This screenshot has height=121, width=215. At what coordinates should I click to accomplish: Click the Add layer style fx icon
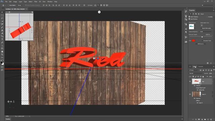pyautogui.click(x=196, y=120)
